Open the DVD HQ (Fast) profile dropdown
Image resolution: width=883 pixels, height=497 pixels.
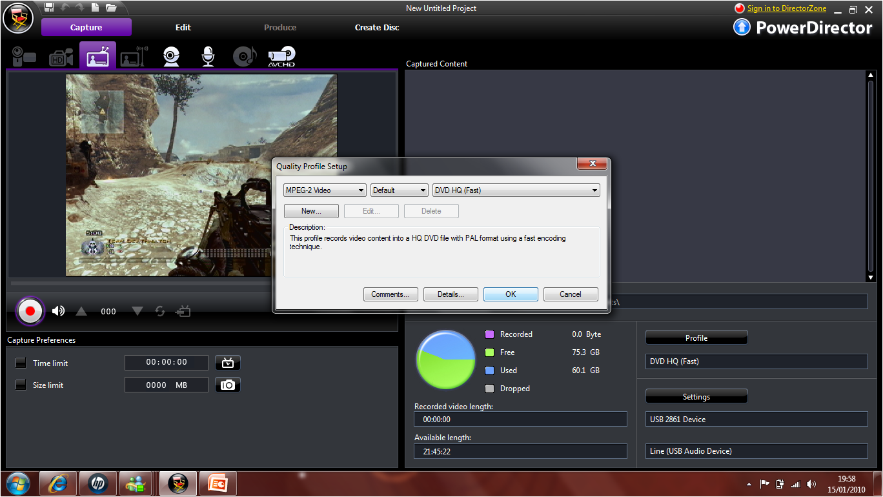click(516, 190)
